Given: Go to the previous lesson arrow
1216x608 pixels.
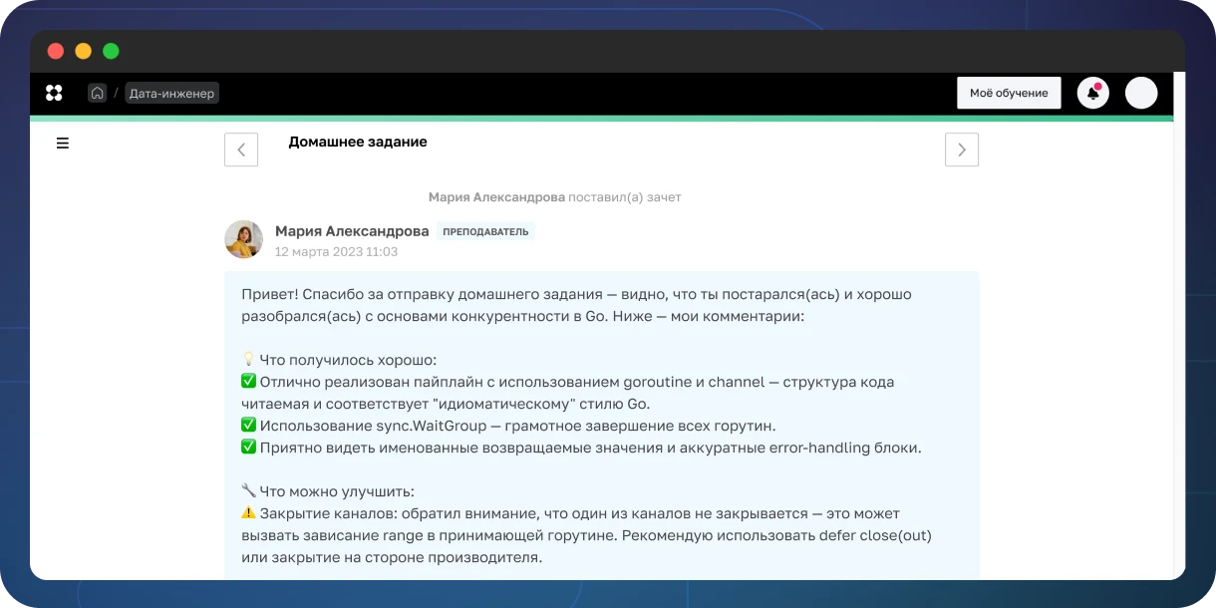Looking at the screenshot, I should click(241, 150).
